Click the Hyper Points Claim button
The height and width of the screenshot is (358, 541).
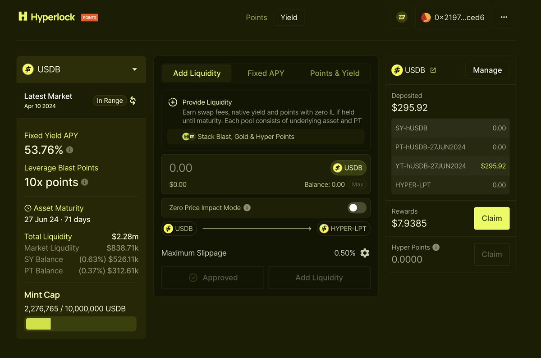click(492, 254)
